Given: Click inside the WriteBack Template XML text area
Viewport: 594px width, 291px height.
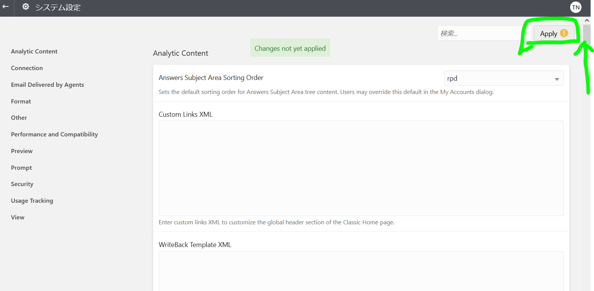Looking at the screenshot, I should coord(361,271).
